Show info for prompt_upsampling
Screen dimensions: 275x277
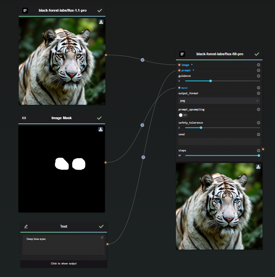click(259, 109)
